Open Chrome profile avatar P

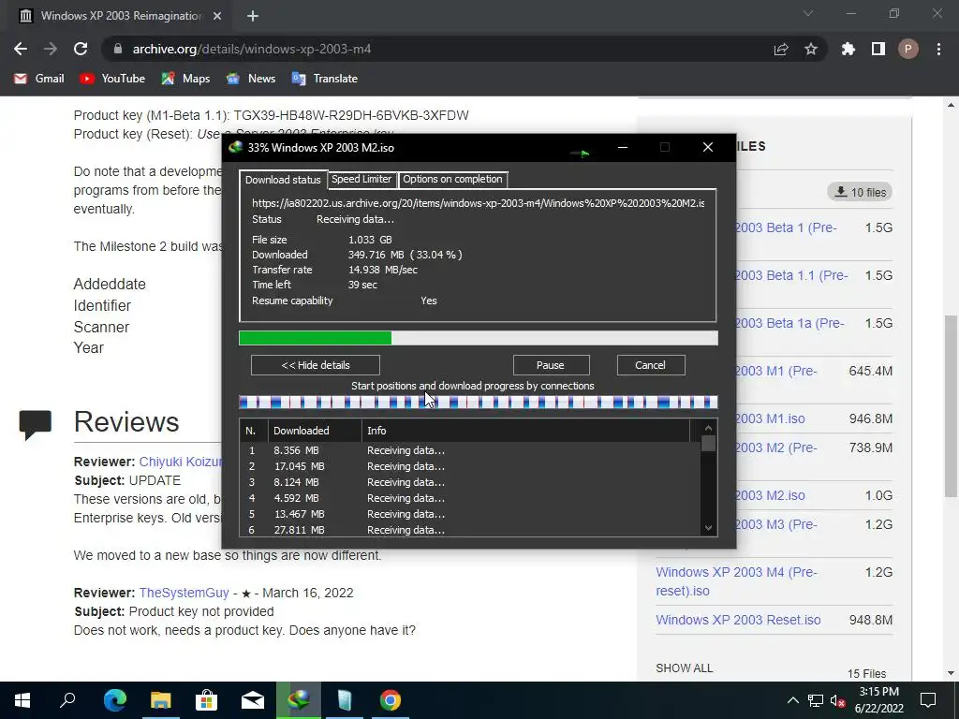[x=908, y=49]
